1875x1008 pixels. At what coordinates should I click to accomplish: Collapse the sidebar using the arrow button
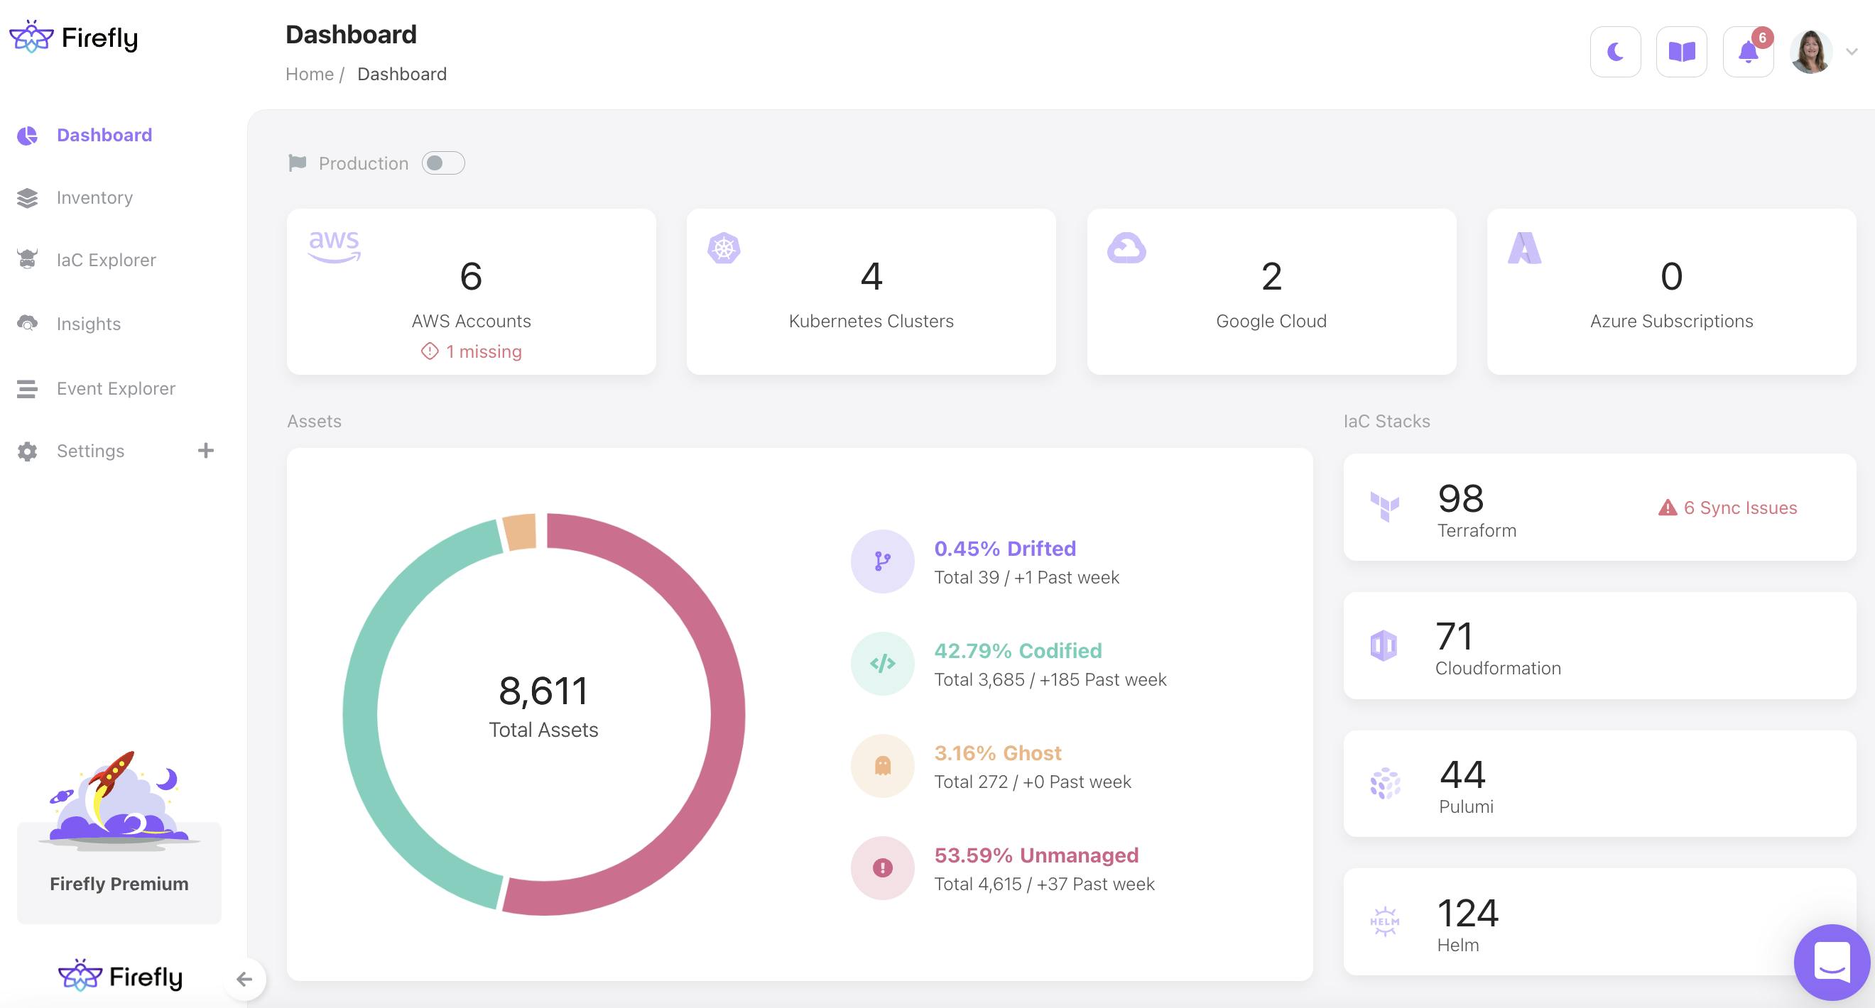245,980
